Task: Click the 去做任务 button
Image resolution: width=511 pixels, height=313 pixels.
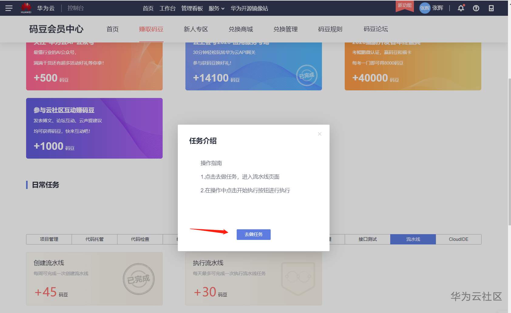Action: 254,234
